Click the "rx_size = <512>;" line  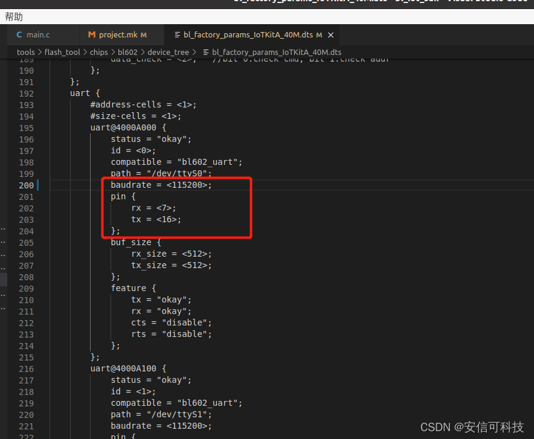coord(172,254)
